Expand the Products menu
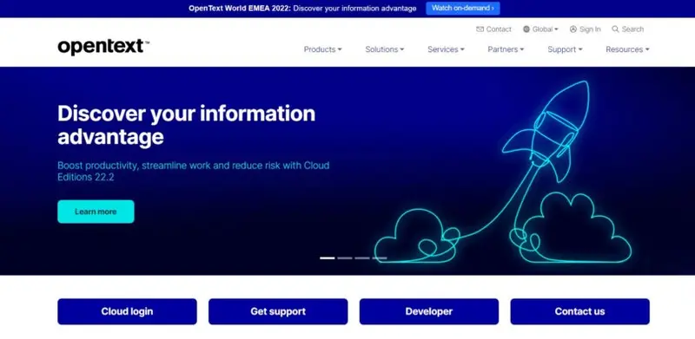The width and height of the screenshot is (695, 339). click(x=322, y=49)
